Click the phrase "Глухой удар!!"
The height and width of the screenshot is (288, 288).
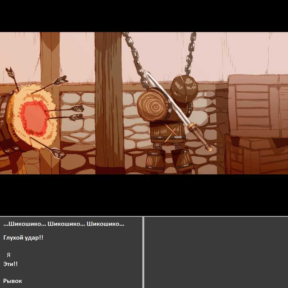tap(23, 238)
